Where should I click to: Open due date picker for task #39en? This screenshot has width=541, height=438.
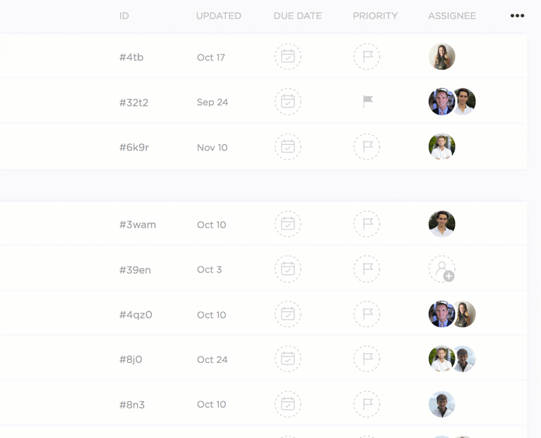pyautogui.click(x=288, y=269)
